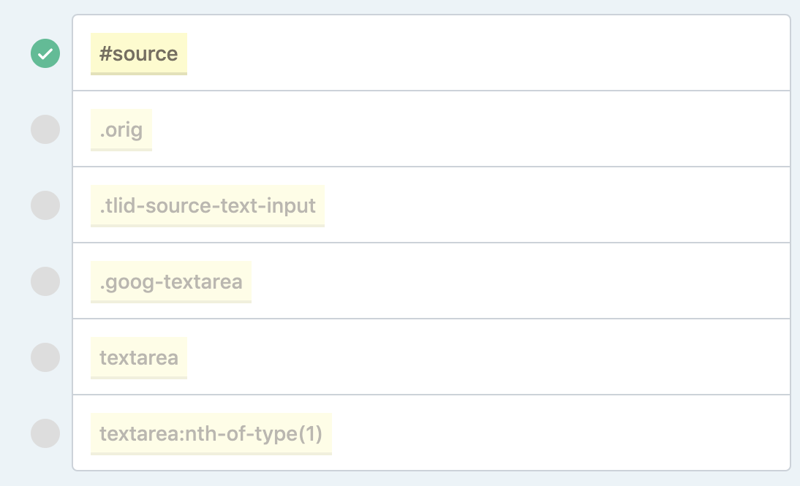The width and height of the screenshot is (800, 486).
Task: Click blank area of the .orig row
Action: (x=469, y=129)
